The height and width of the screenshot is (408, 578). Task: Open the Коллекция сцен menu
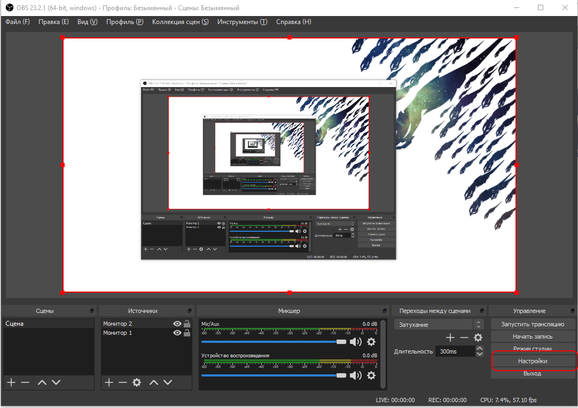[x=180, y=22]
